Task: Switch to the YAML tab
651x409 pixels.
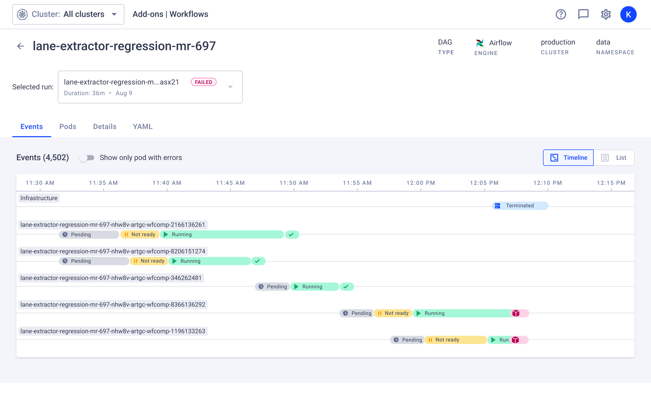Action: 143,126
